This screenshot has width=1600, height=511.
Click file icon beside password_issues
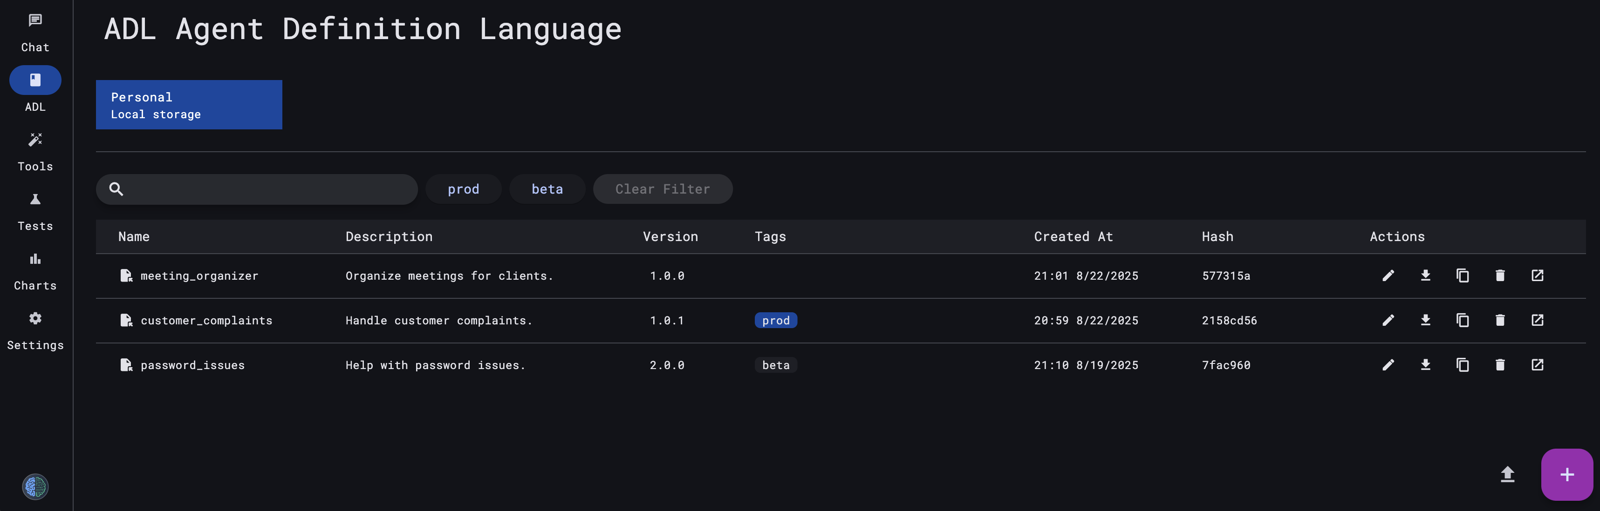coord(126,365)
